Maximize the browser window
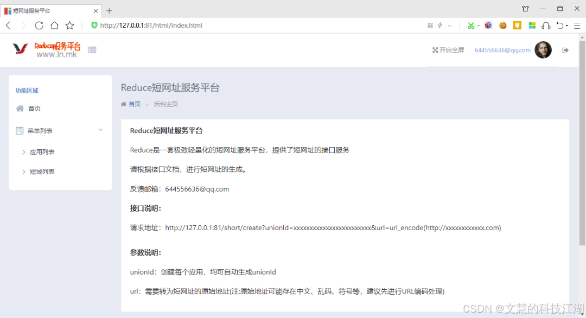Screen dimensions: 586x318 tap(560, 9)
